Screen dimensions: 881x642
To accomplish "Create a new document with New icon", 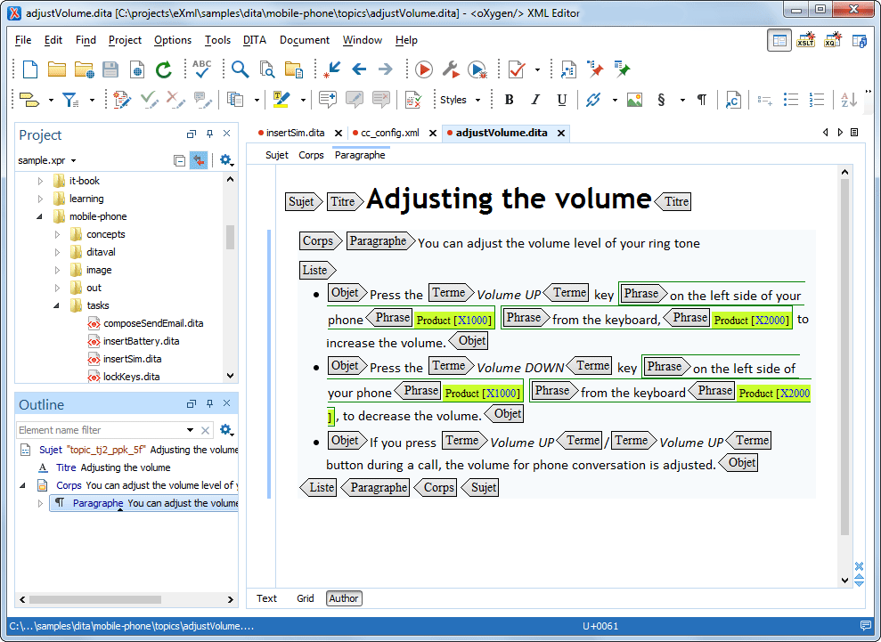I will [x=29, y=69].
